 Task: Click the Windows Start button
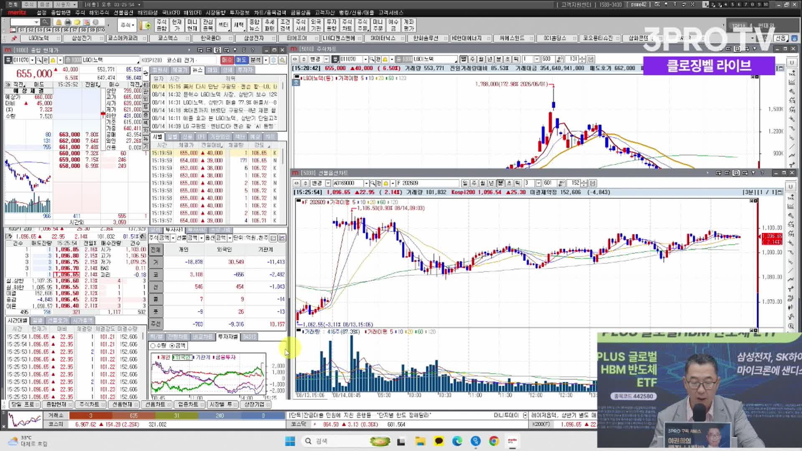290,441
